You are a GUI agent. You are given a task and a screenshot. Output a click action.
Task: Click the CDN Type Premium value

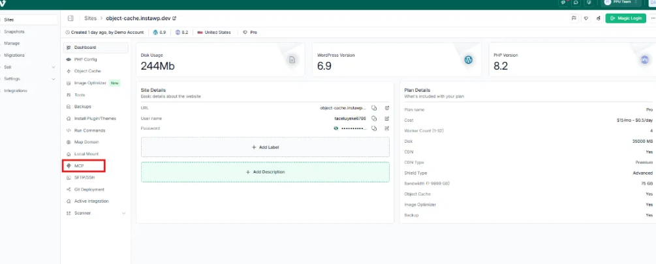click(x=644, y=162)
